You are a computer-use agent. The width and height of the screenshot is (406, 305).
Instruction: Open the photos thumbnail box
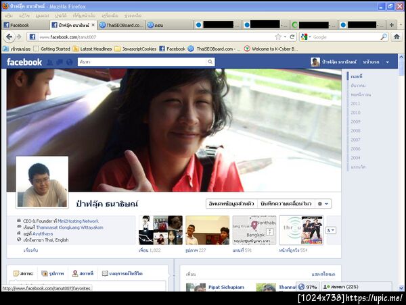(x=208, y=230)
